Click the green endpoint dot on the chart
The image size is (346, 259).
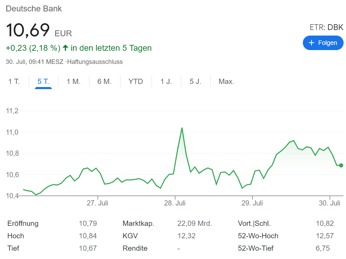point(341,165)
